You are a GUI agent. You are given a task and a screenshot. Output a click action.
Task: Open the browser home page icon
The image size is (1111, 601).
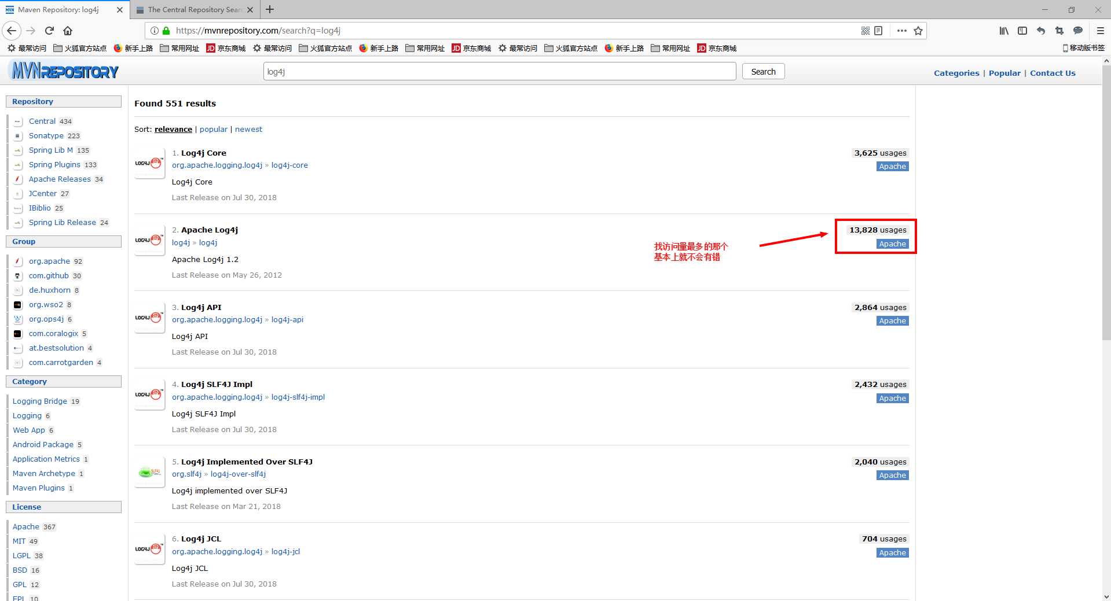pos(68,31)
